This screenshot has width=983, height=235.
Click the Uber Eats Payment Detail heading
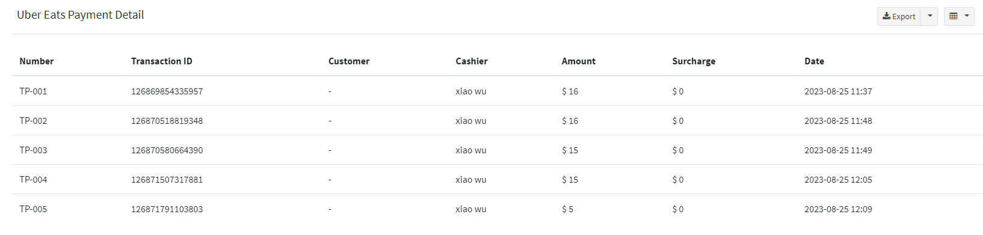tap(81, 15)
